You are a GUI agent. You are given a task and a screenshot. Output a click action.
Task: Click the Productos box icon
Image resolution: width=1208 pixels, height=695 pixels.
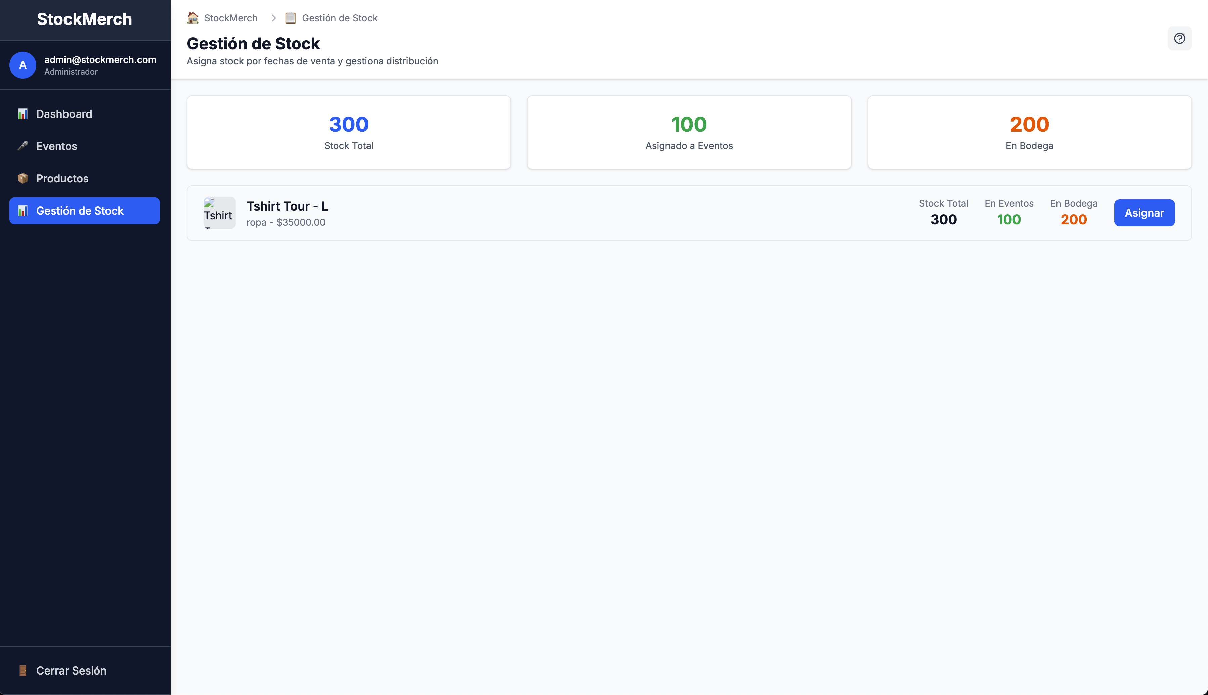[x=23, y=179]
